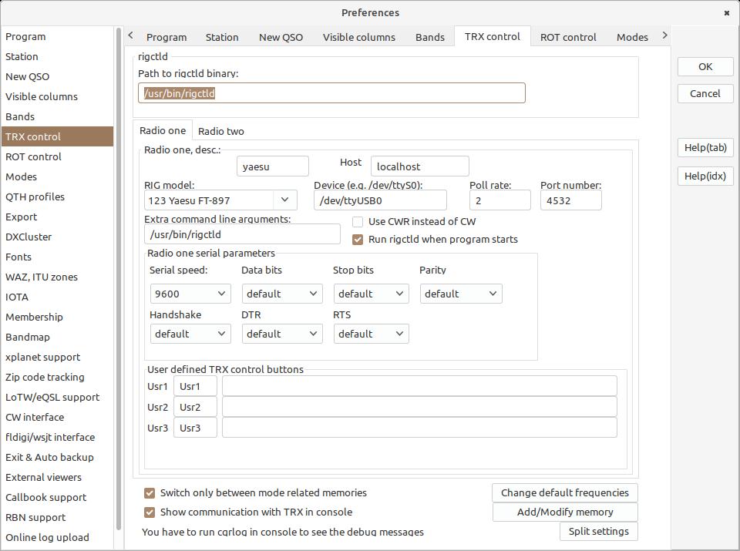Click Add/Modify memory button
The height and width of the screenshot is (551, 740).
point(565,512)
